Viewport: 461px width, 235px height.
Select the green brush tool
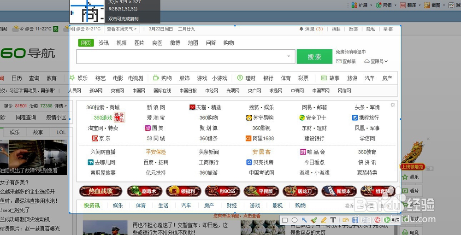314,220
